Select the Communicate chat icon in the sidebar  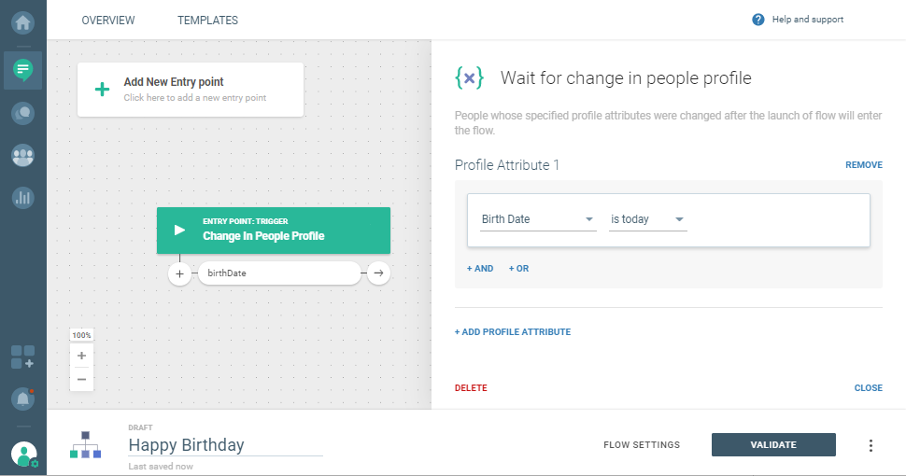click(x=22, y=70)
